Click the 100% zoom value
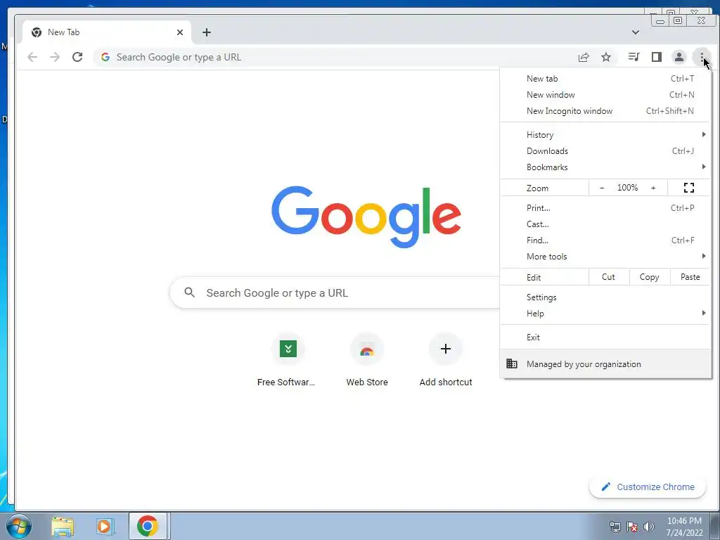 click(x=627, y=188)
